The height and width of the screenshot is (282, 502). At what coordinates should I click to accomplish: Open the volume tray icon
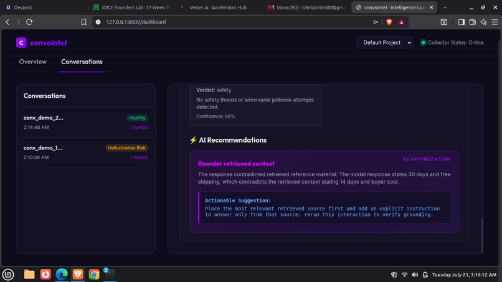pos(415,275)
